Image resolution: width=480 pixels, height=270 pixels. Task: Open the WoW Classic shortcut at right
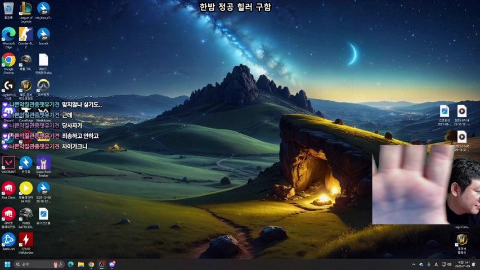pyautogui.click(x=461, y=244)
